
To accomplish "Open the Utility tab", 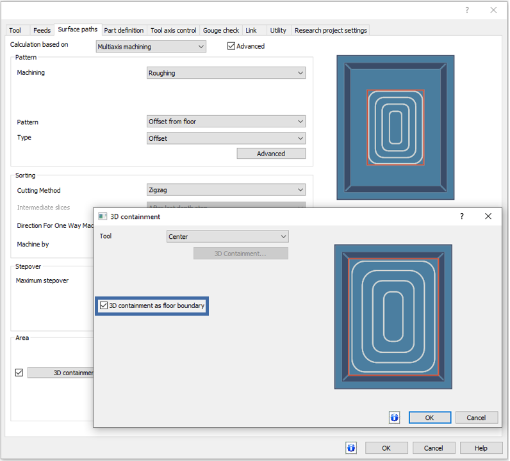I will pyautogui.click(x=278, y=30).
